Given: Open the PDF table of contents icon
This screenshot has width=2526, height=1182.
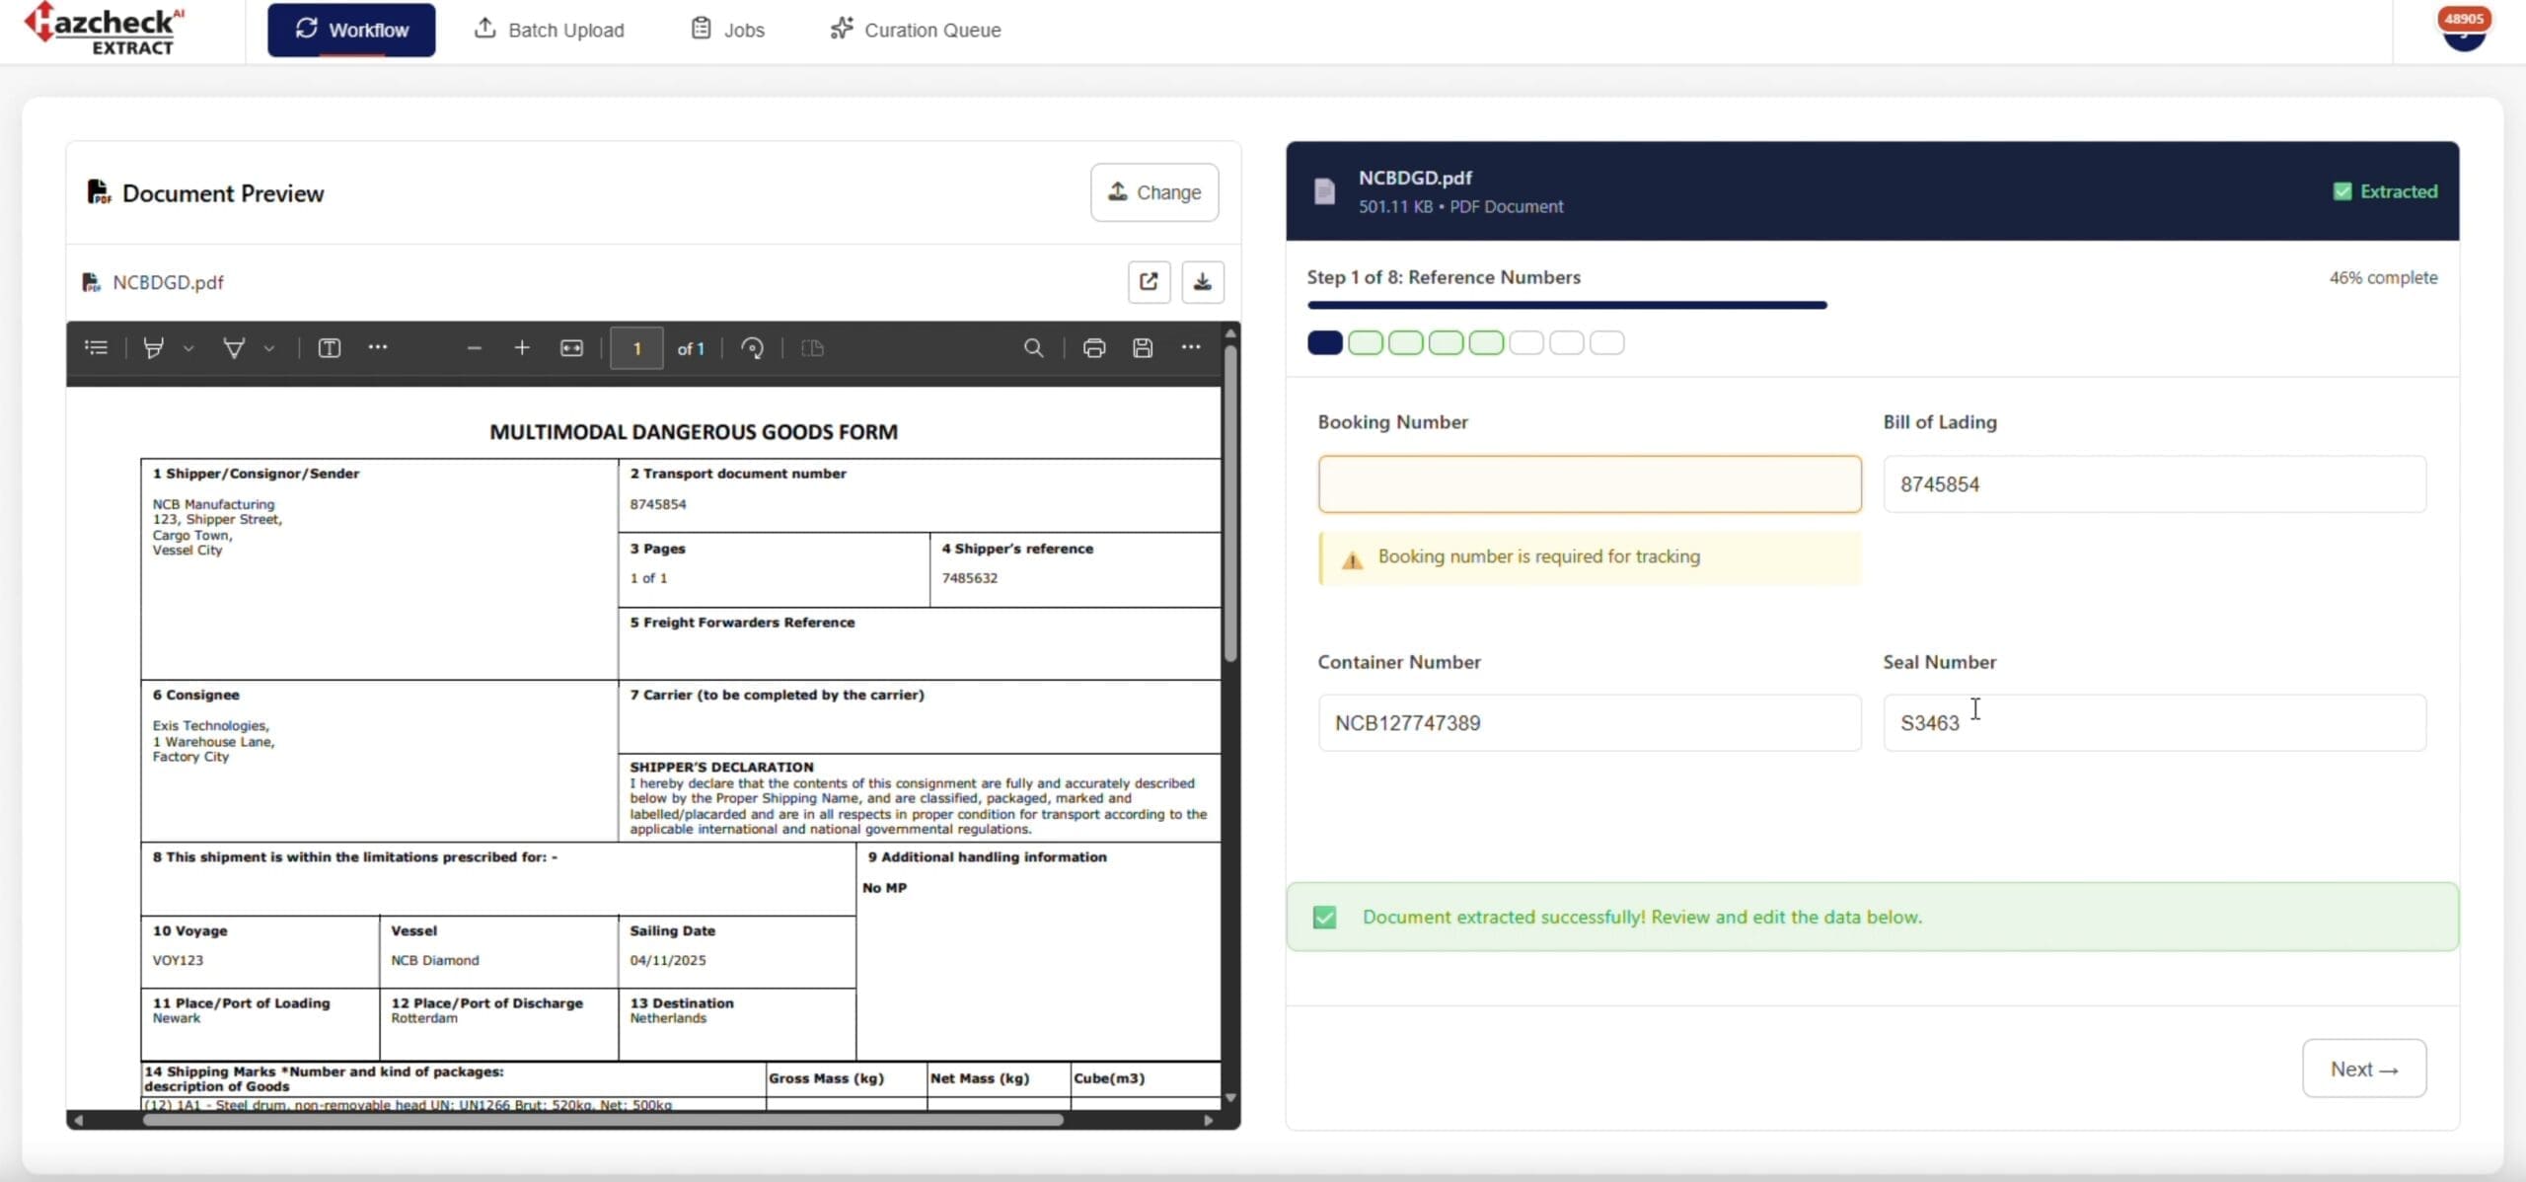Looking at the screenshot, I should [96, 347].
